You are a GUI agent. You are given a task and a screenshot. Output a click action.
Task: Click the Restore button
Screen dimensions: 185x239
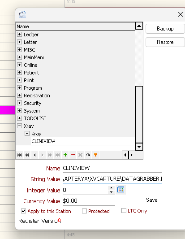[x=165, y=42]
